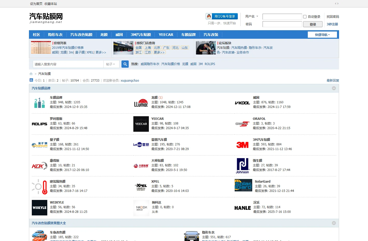Open the 隐形车衣 nav tab
This screenshot has height=241, width=368.
pyautogui.click(x=55, y=35)
